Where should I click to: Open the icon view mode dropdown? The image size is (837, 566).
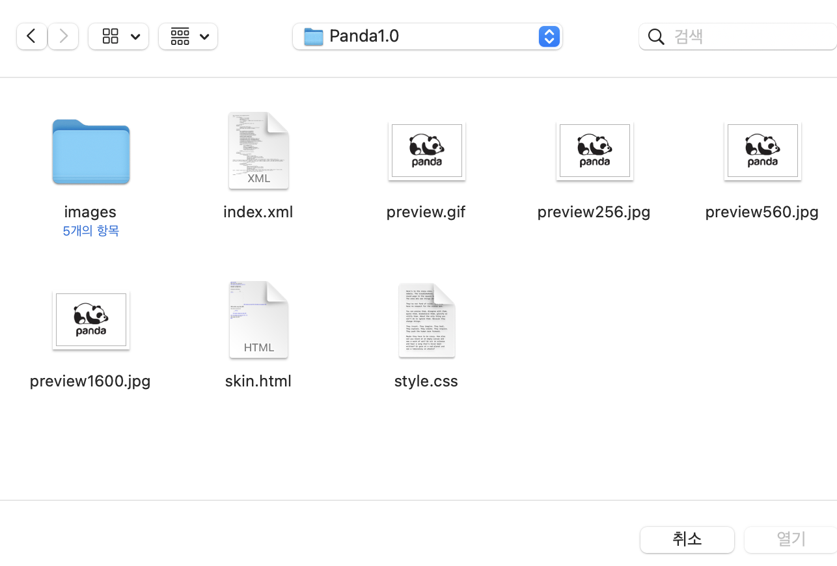[118, 36]
